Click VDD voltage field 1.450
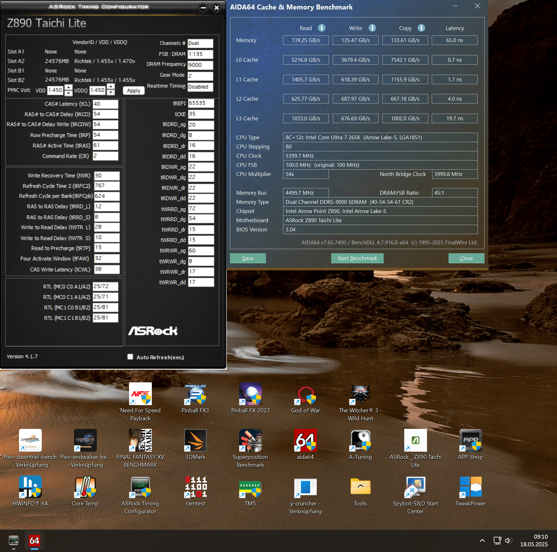The width and height of the screenshot is (557, 552). pos(56,90)
